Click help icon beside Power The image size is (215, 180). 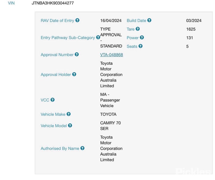click(x=142, y=37)
